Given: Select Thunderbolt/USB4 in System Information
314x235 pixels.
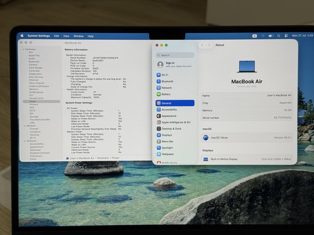Looking at the screenshot, I should click(x=40, y=120).
